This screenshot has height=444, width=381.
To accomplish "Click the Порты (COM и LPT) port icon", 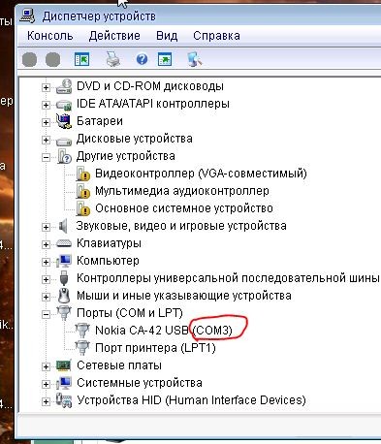I will point(64,313).
